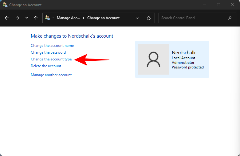Image resolution: width=240 pixels, height=156 pixels.
Task: Click the magnifying glass search icon
Action: click(x=230, y=18)
